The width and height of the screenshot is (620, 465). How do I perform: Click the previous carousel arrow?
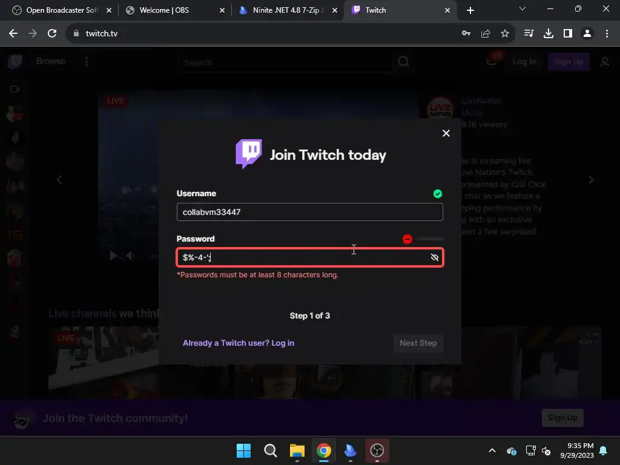click(x=59, y=180)
